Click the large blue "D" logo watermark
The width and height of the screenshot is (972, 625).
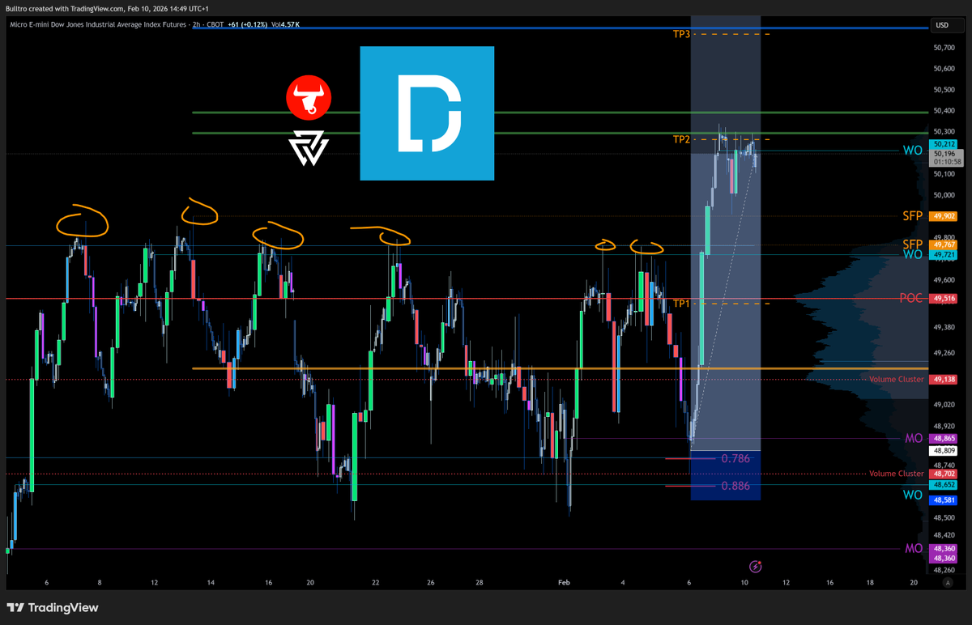tap(427, 113)
